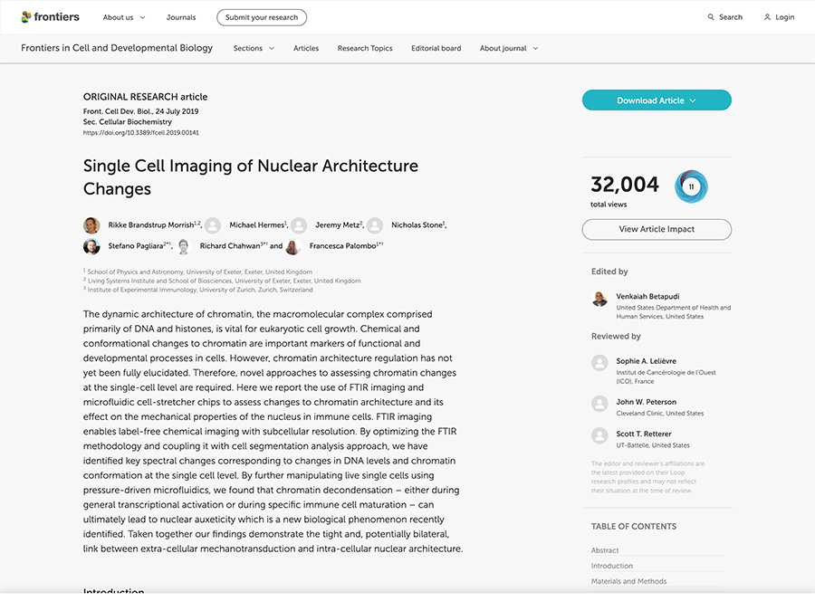Open the Editorial board page
This screenshot has width=815, height=611.
pos(436,48)
